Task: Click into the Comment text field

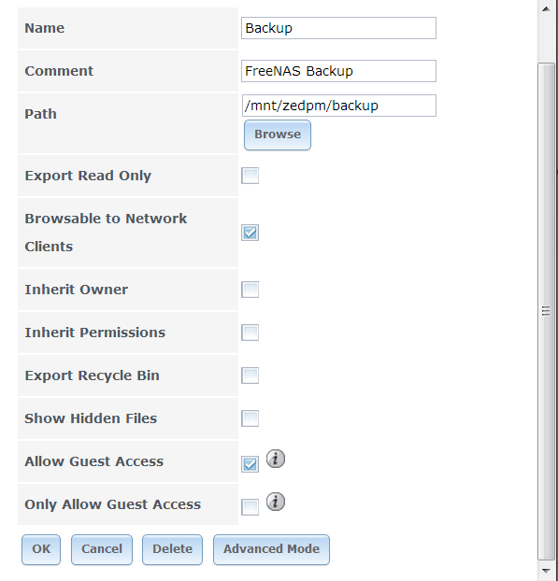Action: pos(338,71)
